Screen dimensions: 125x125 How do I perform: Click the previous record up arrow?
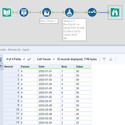104,59
